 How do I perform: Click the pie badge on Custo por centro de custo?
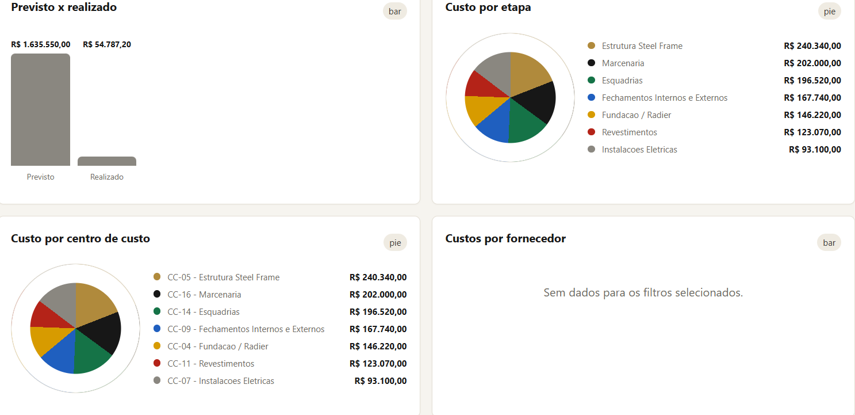coord(395,243)
